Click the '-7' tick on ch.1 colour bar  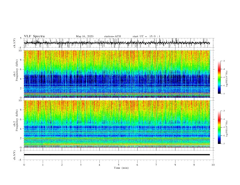(224, 94)
